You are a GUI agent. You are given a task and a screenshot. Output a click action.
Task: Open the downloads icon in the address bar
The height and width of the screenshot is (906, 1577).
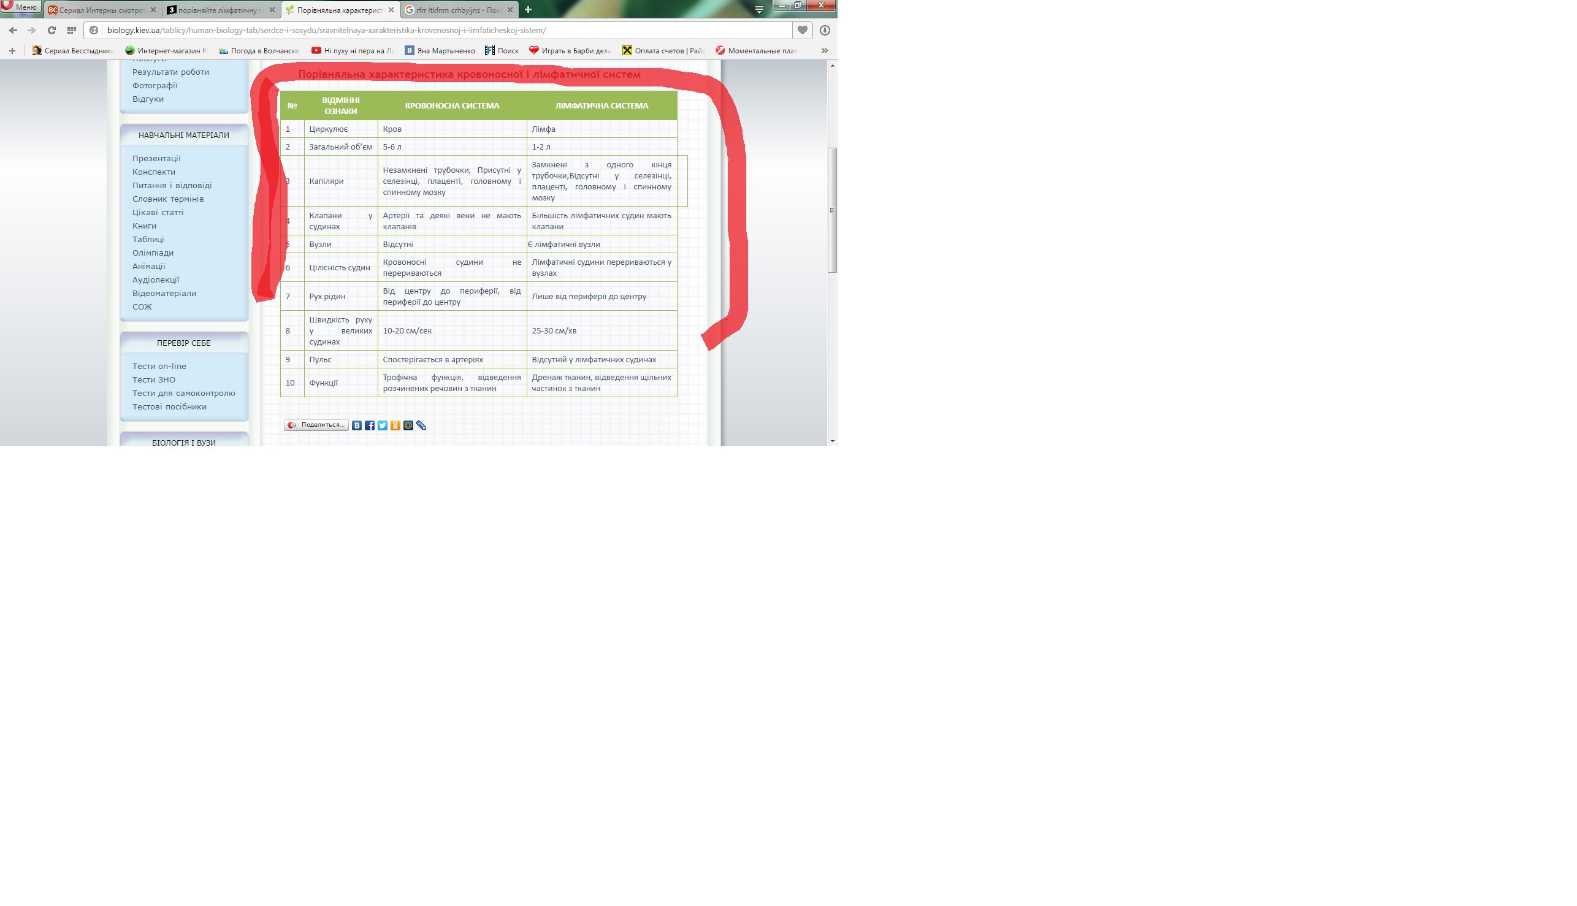click(825, 30)
